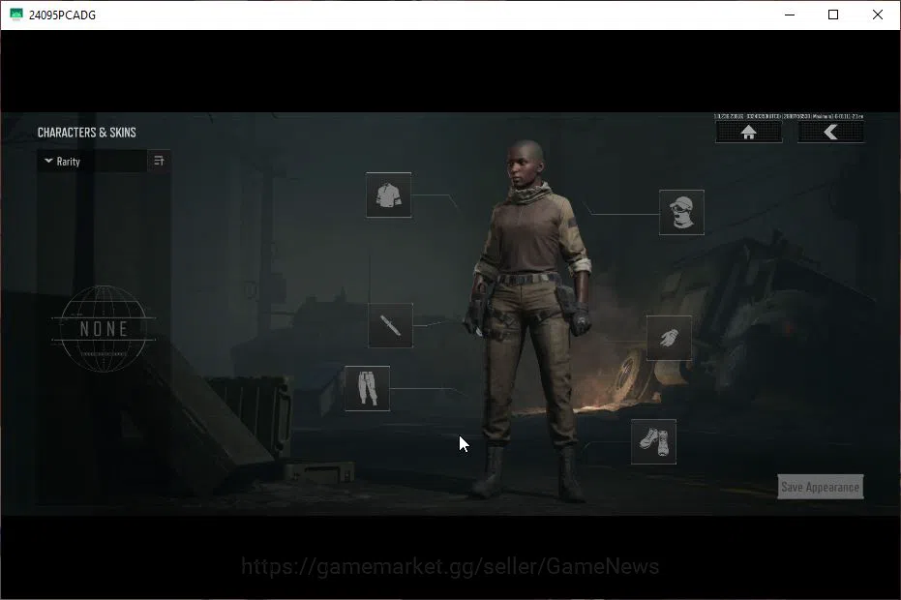Maximize the 24095PCADG window
This screenshot has width=901, height=600.
pyautogui.click(x=833, y=15)
